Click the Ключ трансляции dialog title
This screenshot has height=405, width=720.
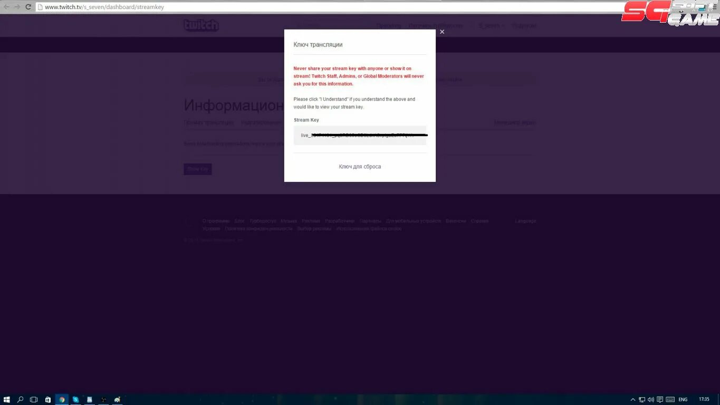318,45
